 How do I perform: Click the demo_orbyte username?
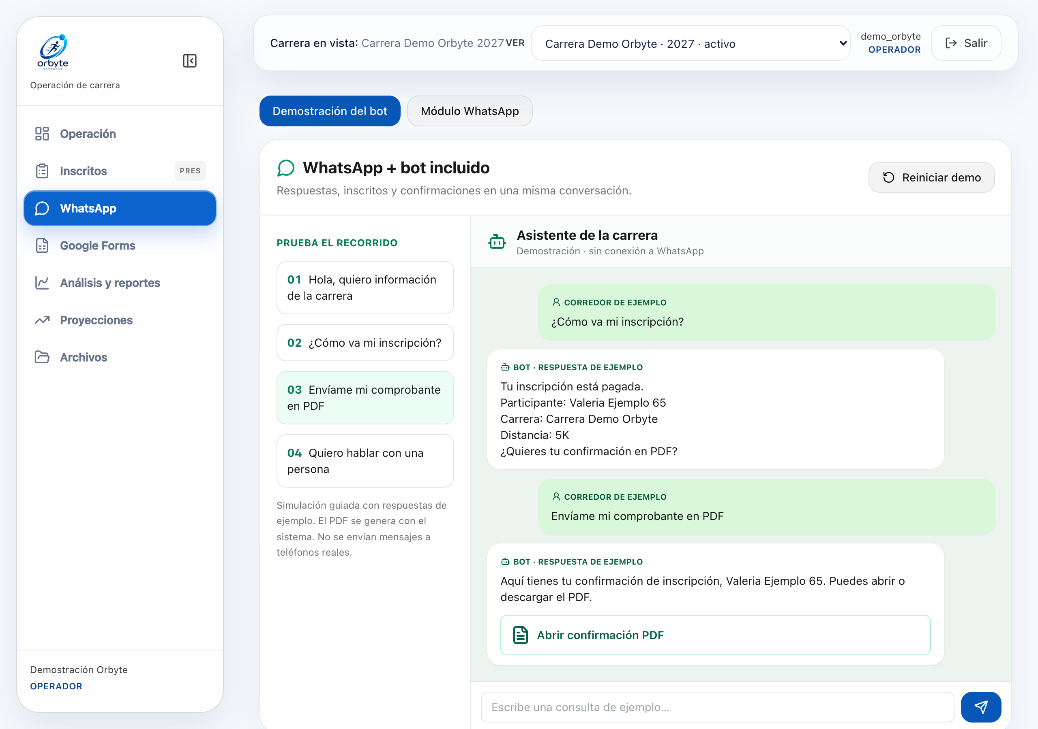[890, 36]
